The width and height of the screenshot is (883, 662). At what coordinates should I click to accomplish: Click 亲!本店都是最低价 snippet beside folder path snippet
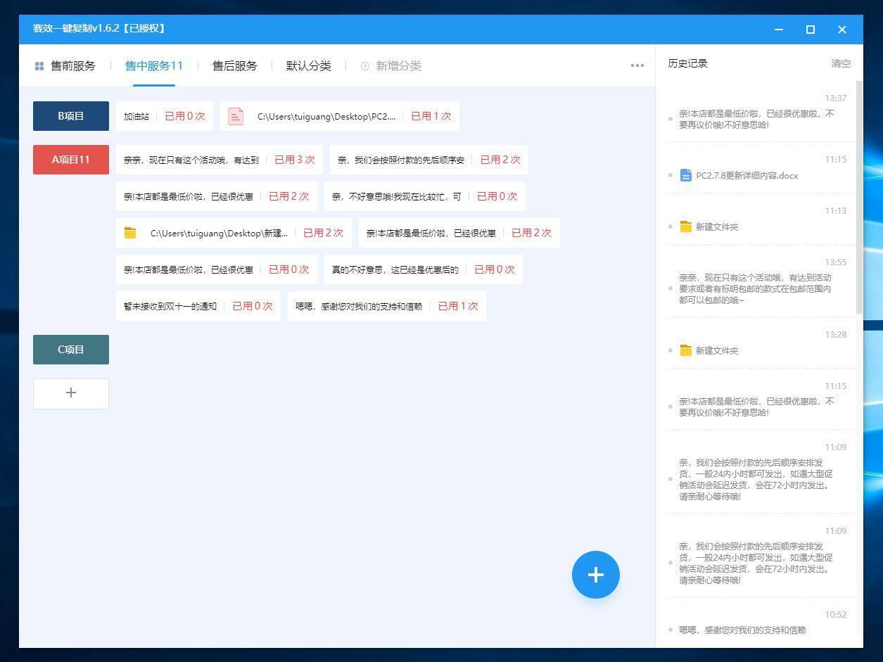coord(459,233)
